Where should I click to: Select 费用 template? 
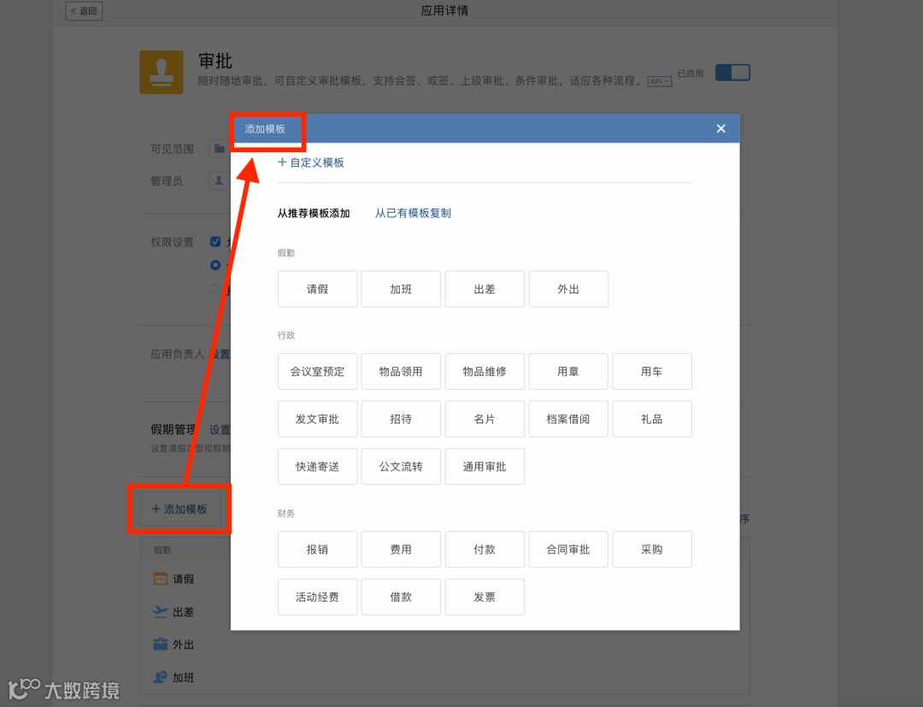pos(401,549)
